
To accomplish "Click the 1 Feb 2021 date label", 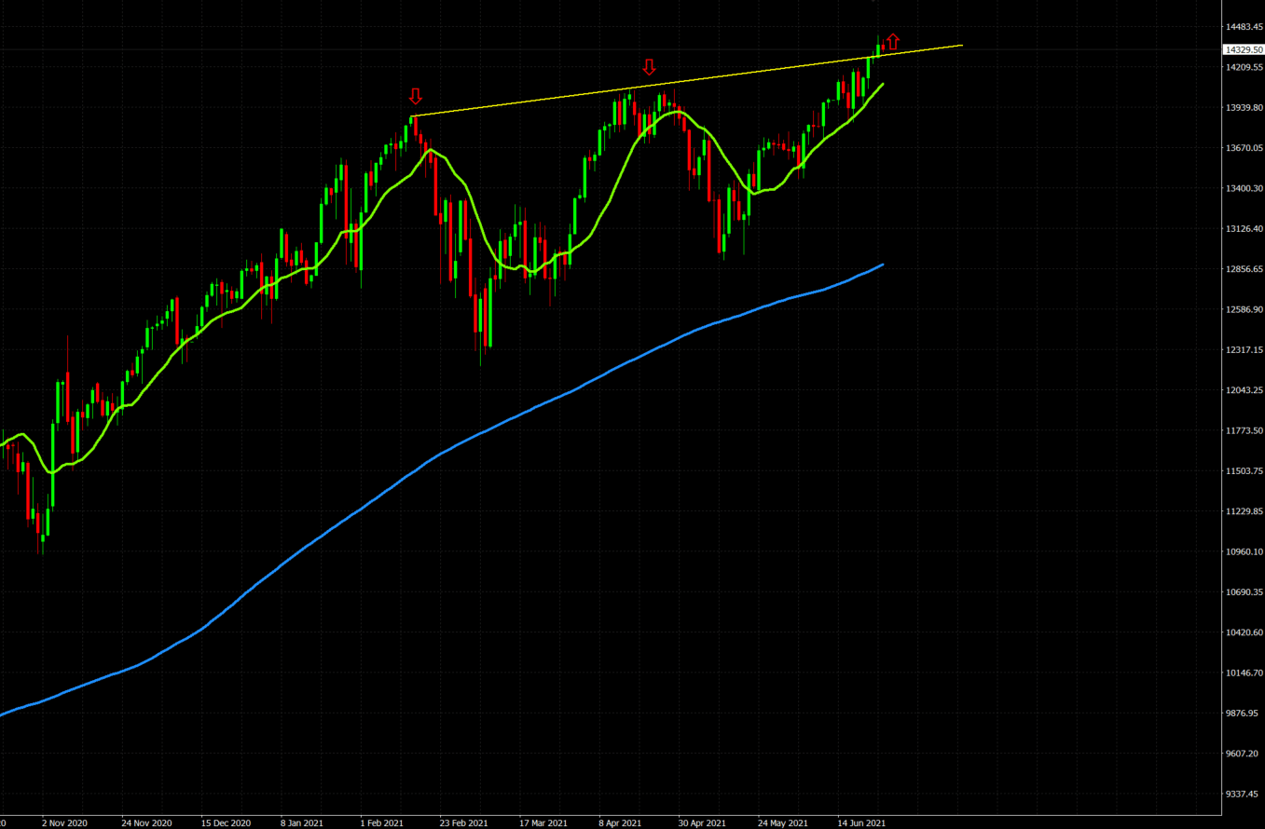I will 382,823.
